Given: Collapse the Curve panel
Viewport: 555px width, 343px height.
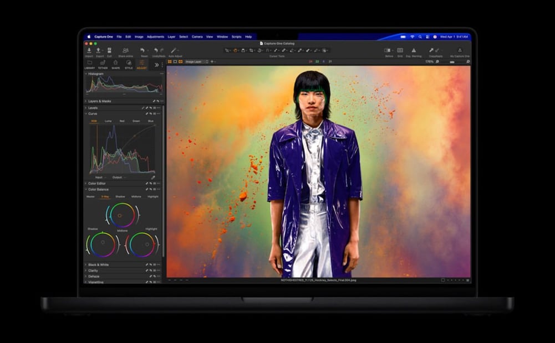Looking at the screenshot, I should click(86, 113).
